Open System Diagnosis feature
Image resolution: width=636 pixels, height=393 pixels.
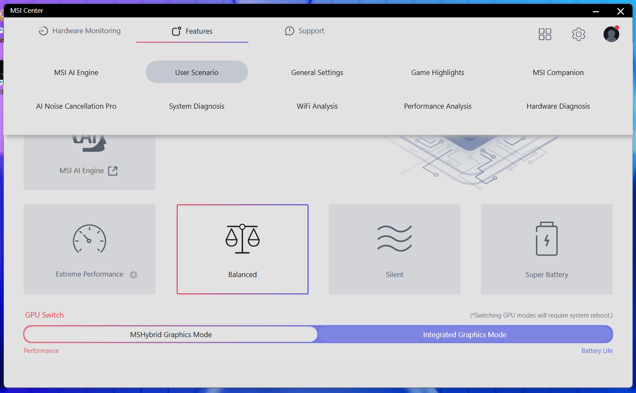tap(197, 106)
